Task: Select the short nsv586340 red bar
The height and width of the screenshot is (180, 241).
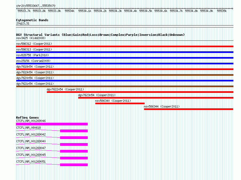Action: click(x=120, y=103)
